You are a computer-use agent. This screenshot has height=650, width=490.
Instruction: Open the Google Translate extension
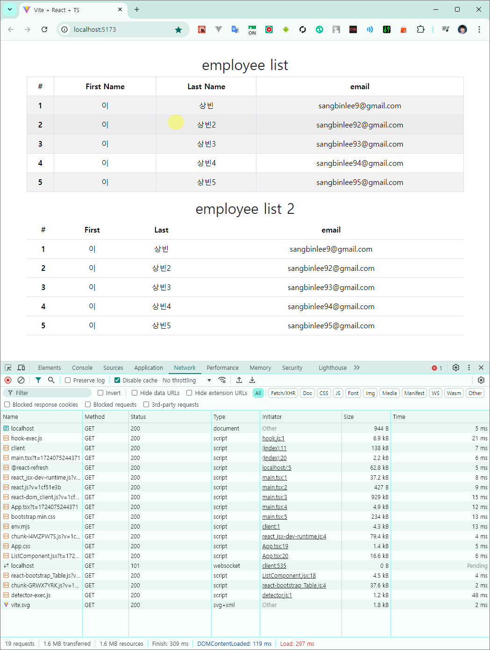(x=235, y=29)
